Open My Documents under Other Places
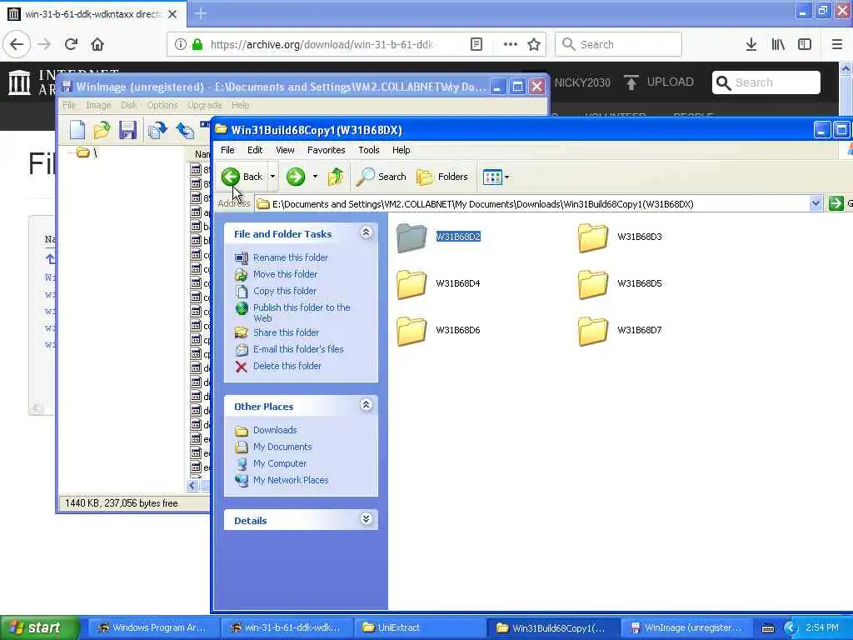The image size is (853, 640). [x=282, y=447]
